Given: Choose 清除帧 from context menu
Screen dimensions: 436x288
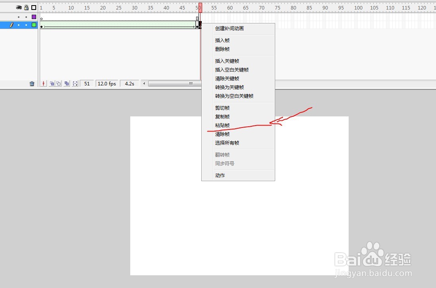Looking at the screenshot, I should pos(238,134).
